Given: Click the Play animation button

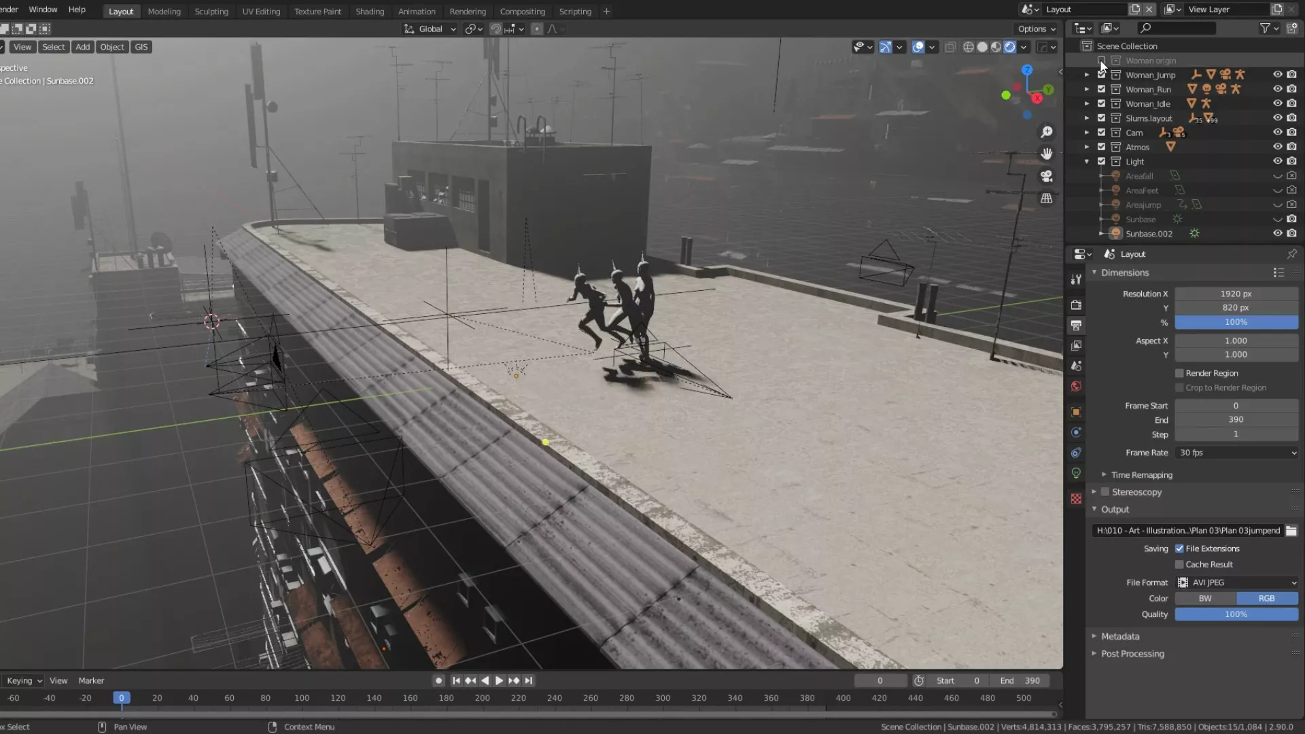Looking at the screenshot, I should (x=499, y=680).
